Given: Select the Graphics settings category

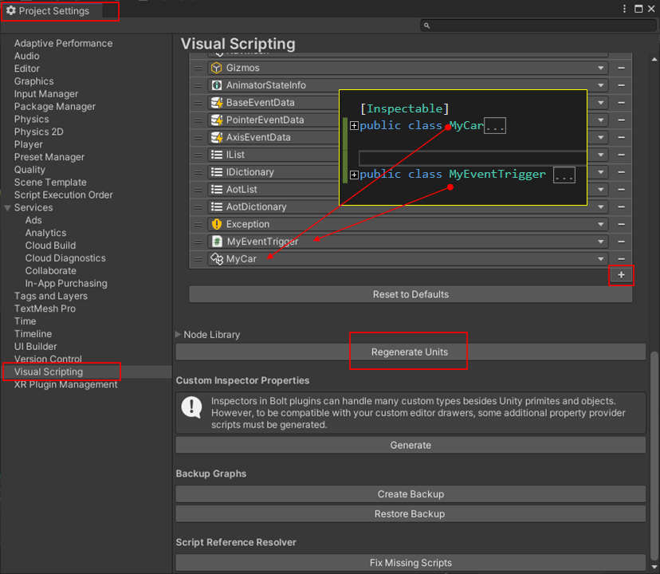Looking at the screenshot, I should pos(33,81).
